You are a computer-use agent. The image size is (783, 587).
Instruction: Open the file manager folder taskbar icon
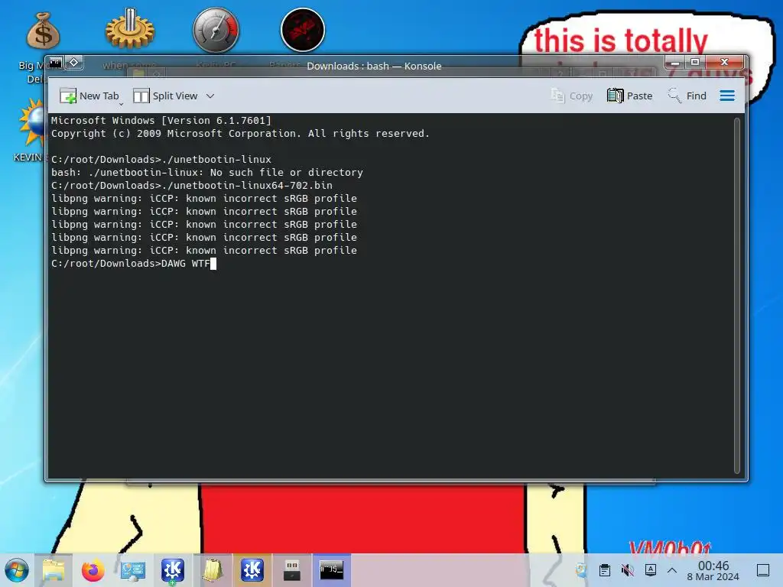click(54, 570)
